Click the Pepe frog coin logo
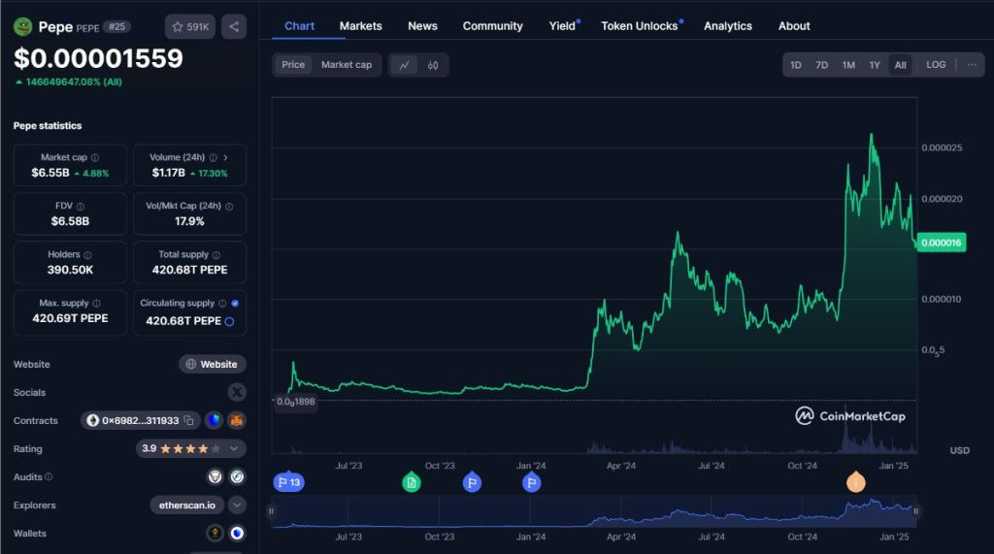 [x=23, y=26]
